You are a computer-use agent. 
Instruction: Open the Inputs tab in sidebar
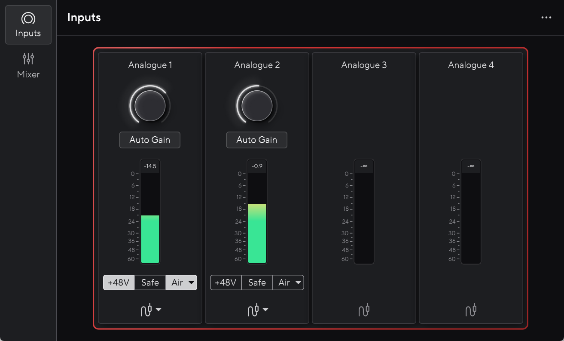click(x=28, y=25)
